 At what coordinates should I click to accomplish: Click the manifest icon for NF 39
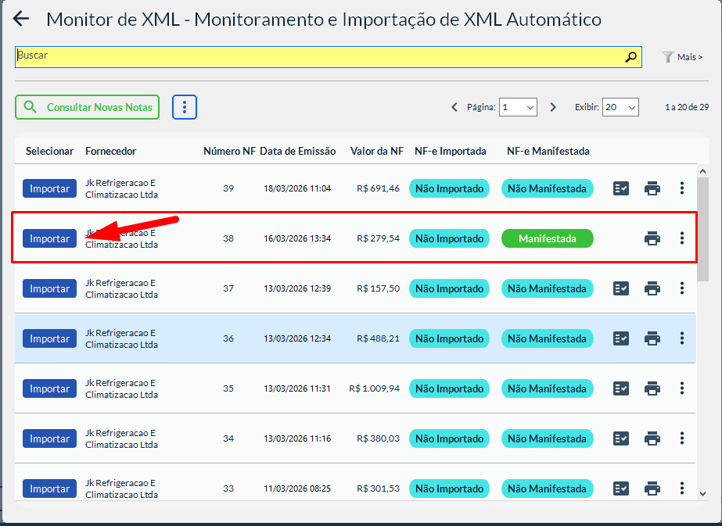click(x=621, y=188)
